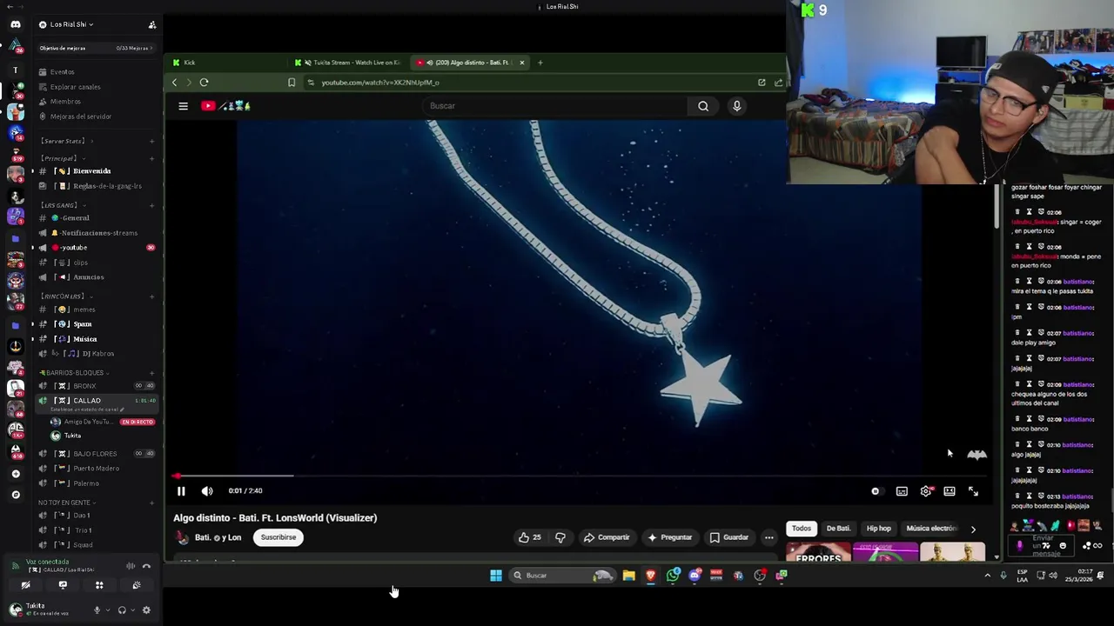Open the Discover servers compass icon

16,495
